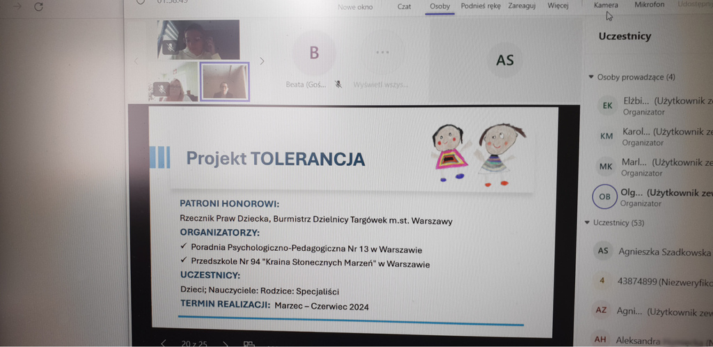Show next video tiles with right chevron

[x=262, y=61]
